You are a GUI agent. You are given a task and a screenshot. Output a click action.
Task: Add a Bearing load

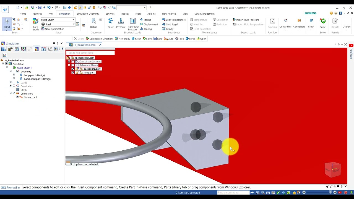pyautogui.click(x=146, y=29)
